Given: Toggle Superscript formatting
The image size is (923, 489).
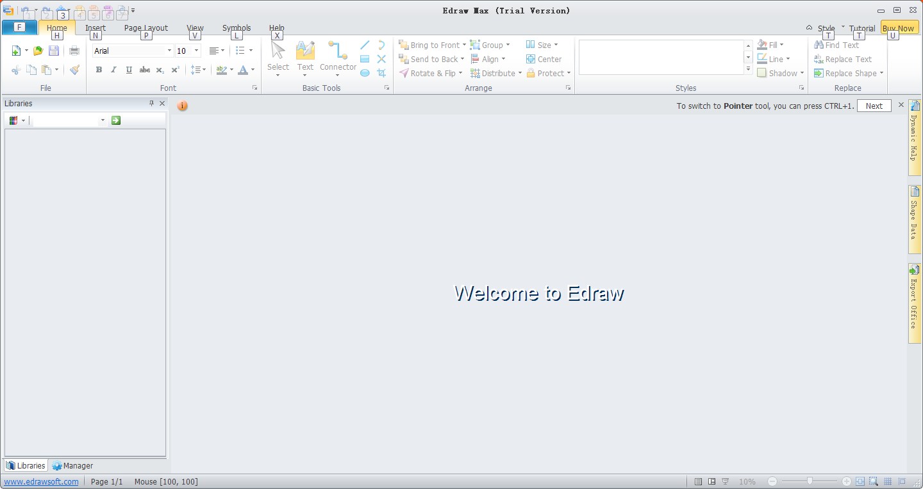Looking at the screenshot, I should (175, 70).
